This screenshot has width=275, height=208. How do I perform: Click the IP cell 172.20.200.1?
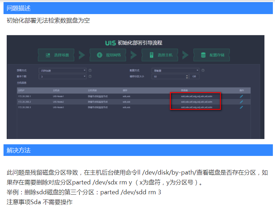click(x=24, y=96)
